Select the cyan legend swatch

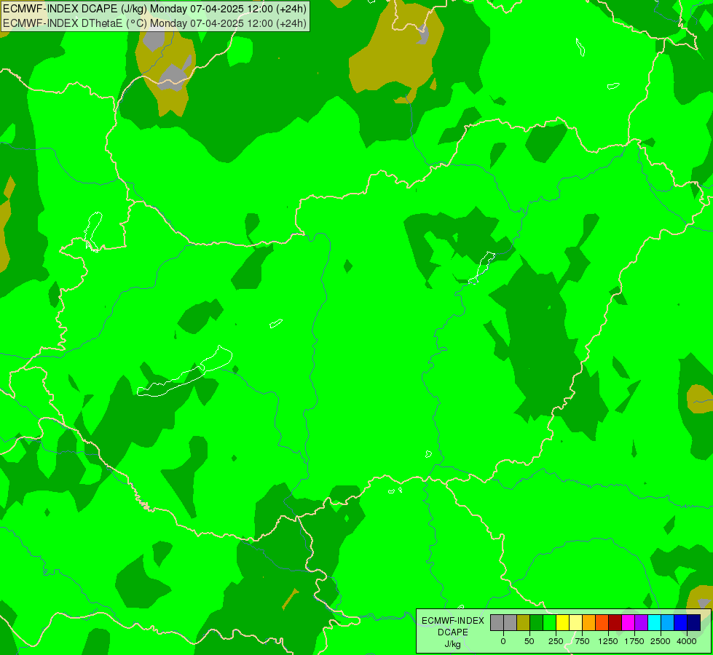654,622
